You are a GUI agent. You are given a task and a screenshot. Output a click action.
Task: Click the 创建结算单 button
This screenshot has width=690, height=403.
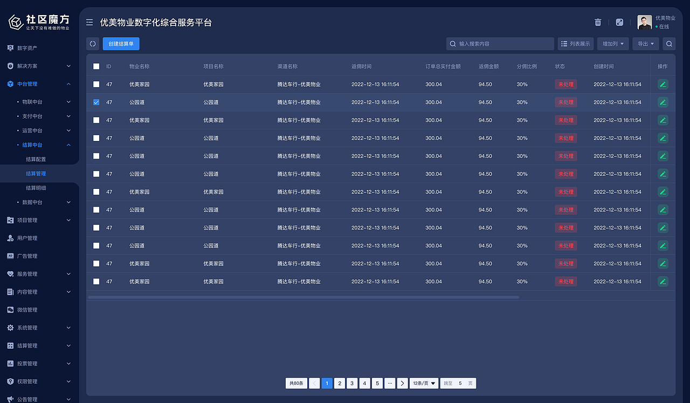point(121,44)
